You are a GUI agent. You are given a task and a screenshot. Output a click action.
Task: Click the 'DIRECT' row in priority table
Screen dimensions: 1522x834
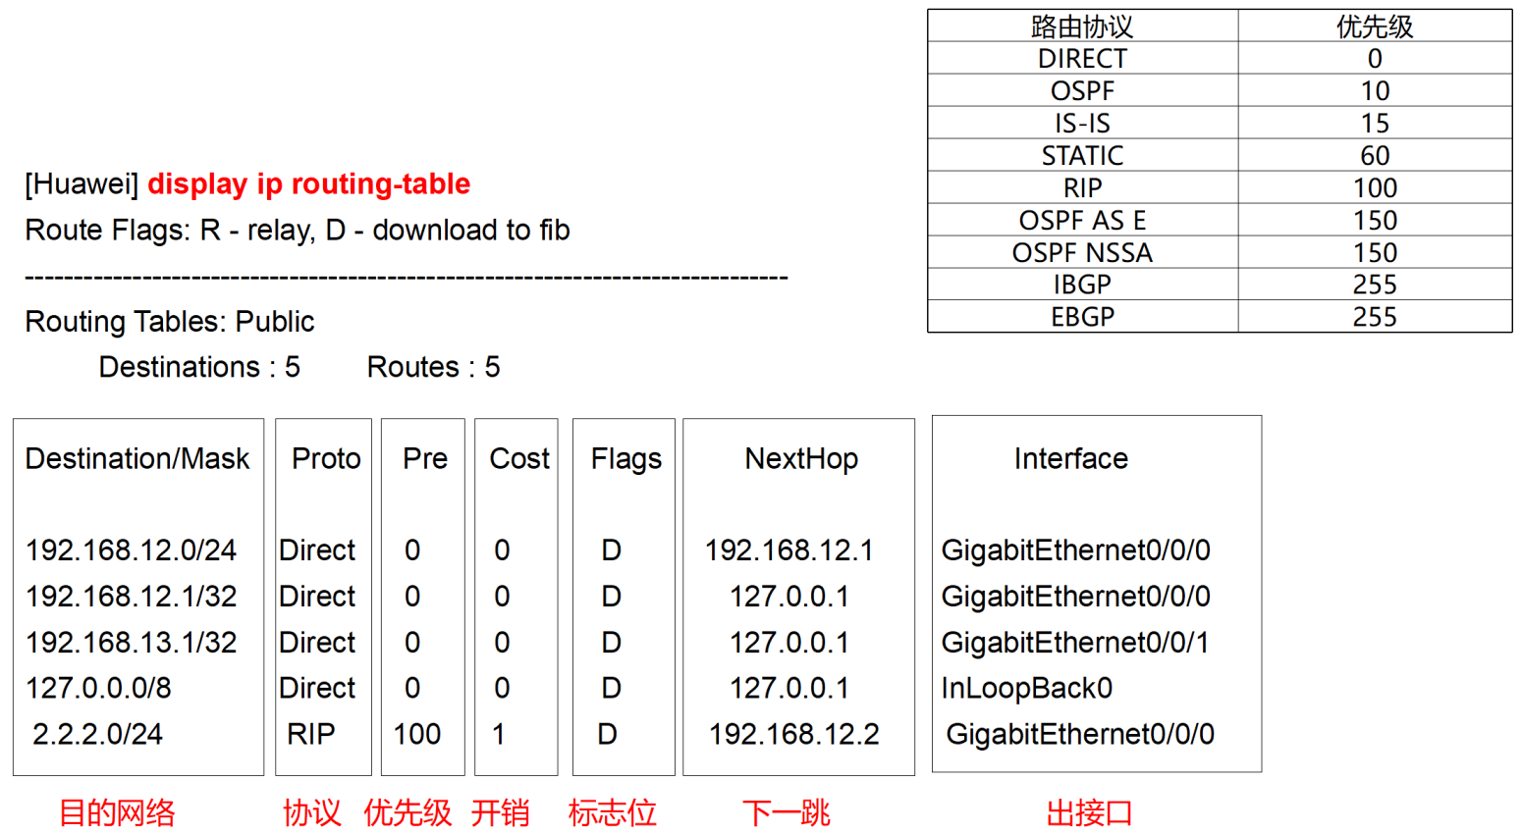1220,59
